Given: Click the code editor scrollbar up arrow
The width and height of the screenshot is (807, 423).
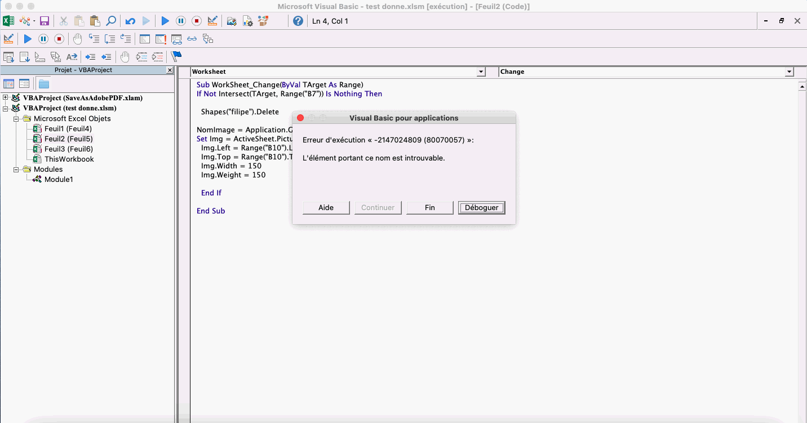Looking at the screenshot, I should pyautogui.click(x=802, y=87).
